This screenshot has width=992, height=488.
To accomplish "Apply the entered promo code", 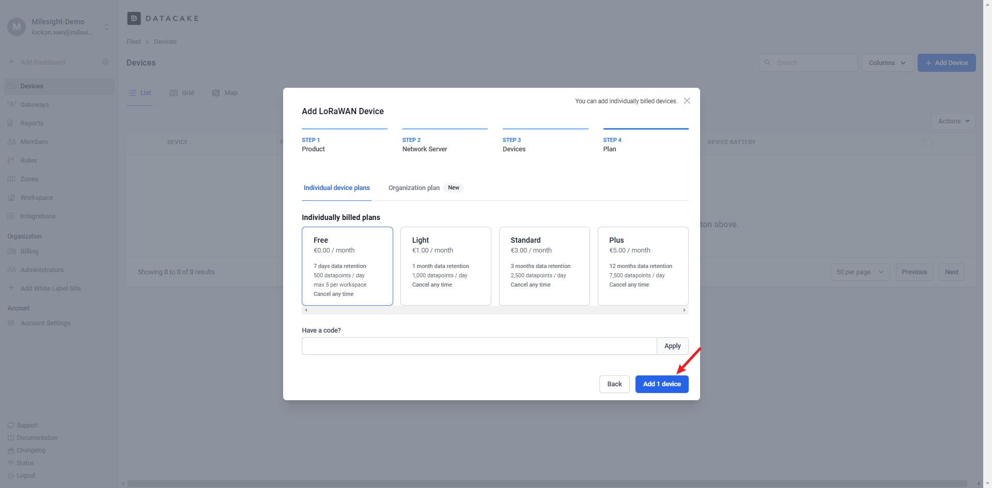I will (x=672, y=346).
